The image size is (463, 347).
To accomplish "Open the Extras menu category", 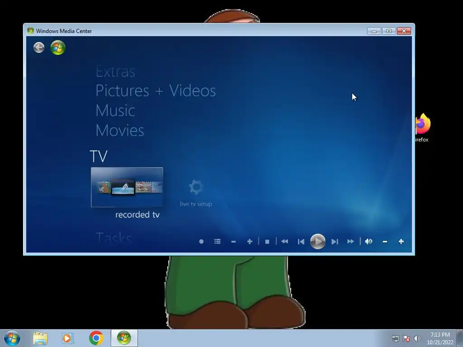I will pos(115,71).
